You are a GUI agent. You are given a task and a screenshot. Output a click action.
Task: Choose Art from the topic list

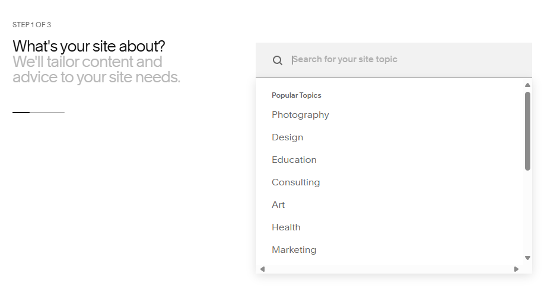coord(278,204)
